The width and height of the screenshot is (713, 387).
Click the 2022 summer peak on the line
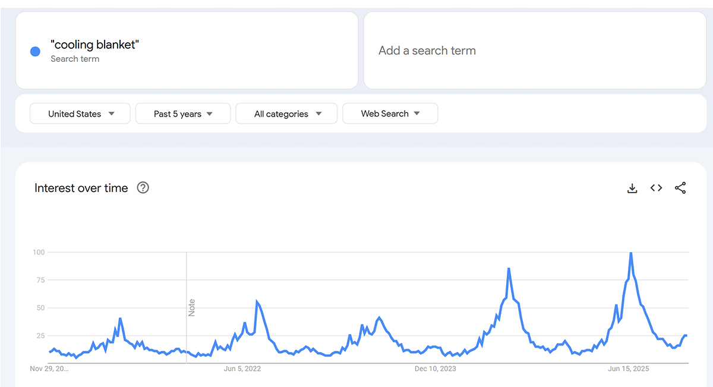(x=257, y=302)
